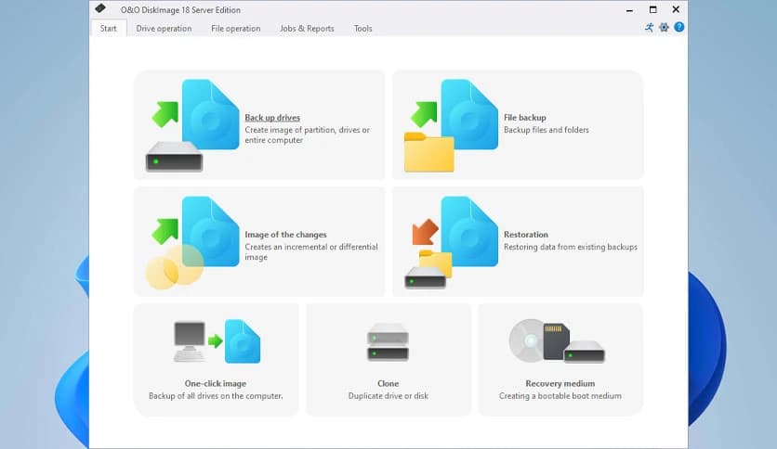Select the One-click image label

click(x=215, y=383)
